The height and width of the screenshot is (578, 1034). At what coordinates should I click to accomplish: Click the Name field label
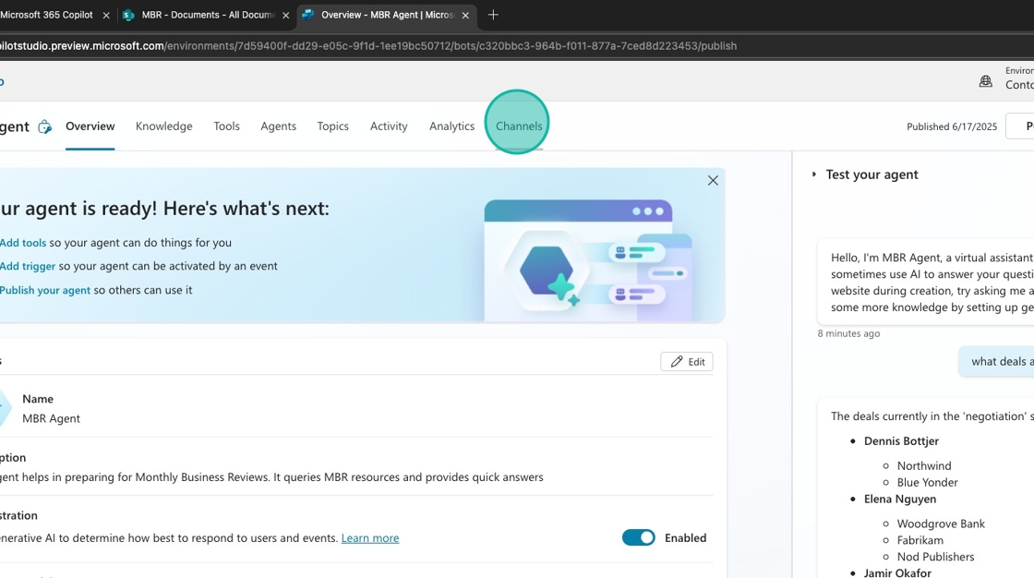tap(38, 399)
